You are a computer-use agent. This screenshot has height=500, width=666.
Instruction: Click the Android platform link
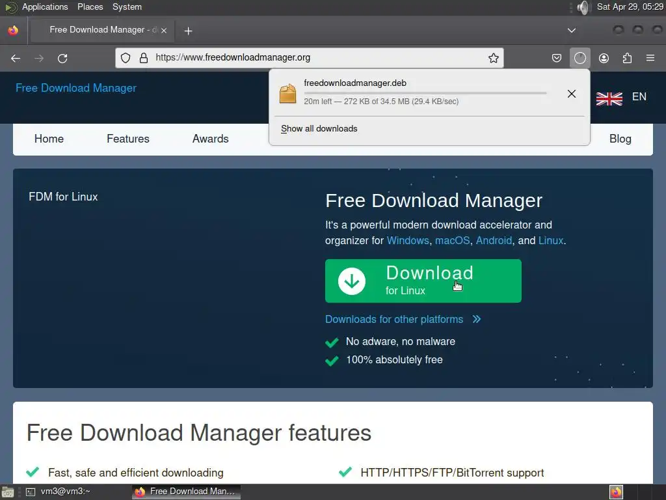(x=494, y=241)
